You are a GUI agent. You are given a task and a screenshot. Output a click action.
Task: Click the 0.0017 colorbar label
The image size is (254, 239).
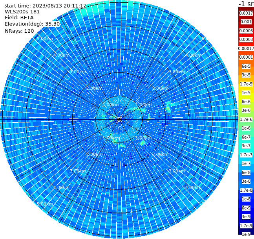point(246,13)
